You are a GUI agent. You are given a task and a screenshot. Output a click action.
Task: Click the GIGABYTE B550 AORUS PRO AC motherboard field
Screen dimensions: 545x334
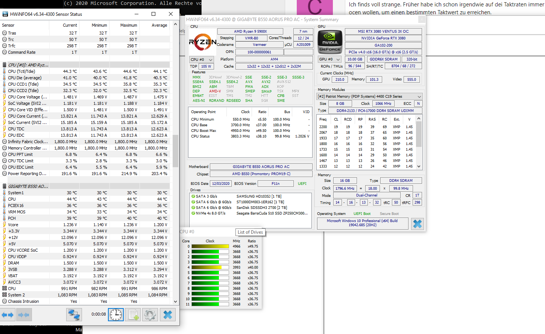(x=261, y=167)
